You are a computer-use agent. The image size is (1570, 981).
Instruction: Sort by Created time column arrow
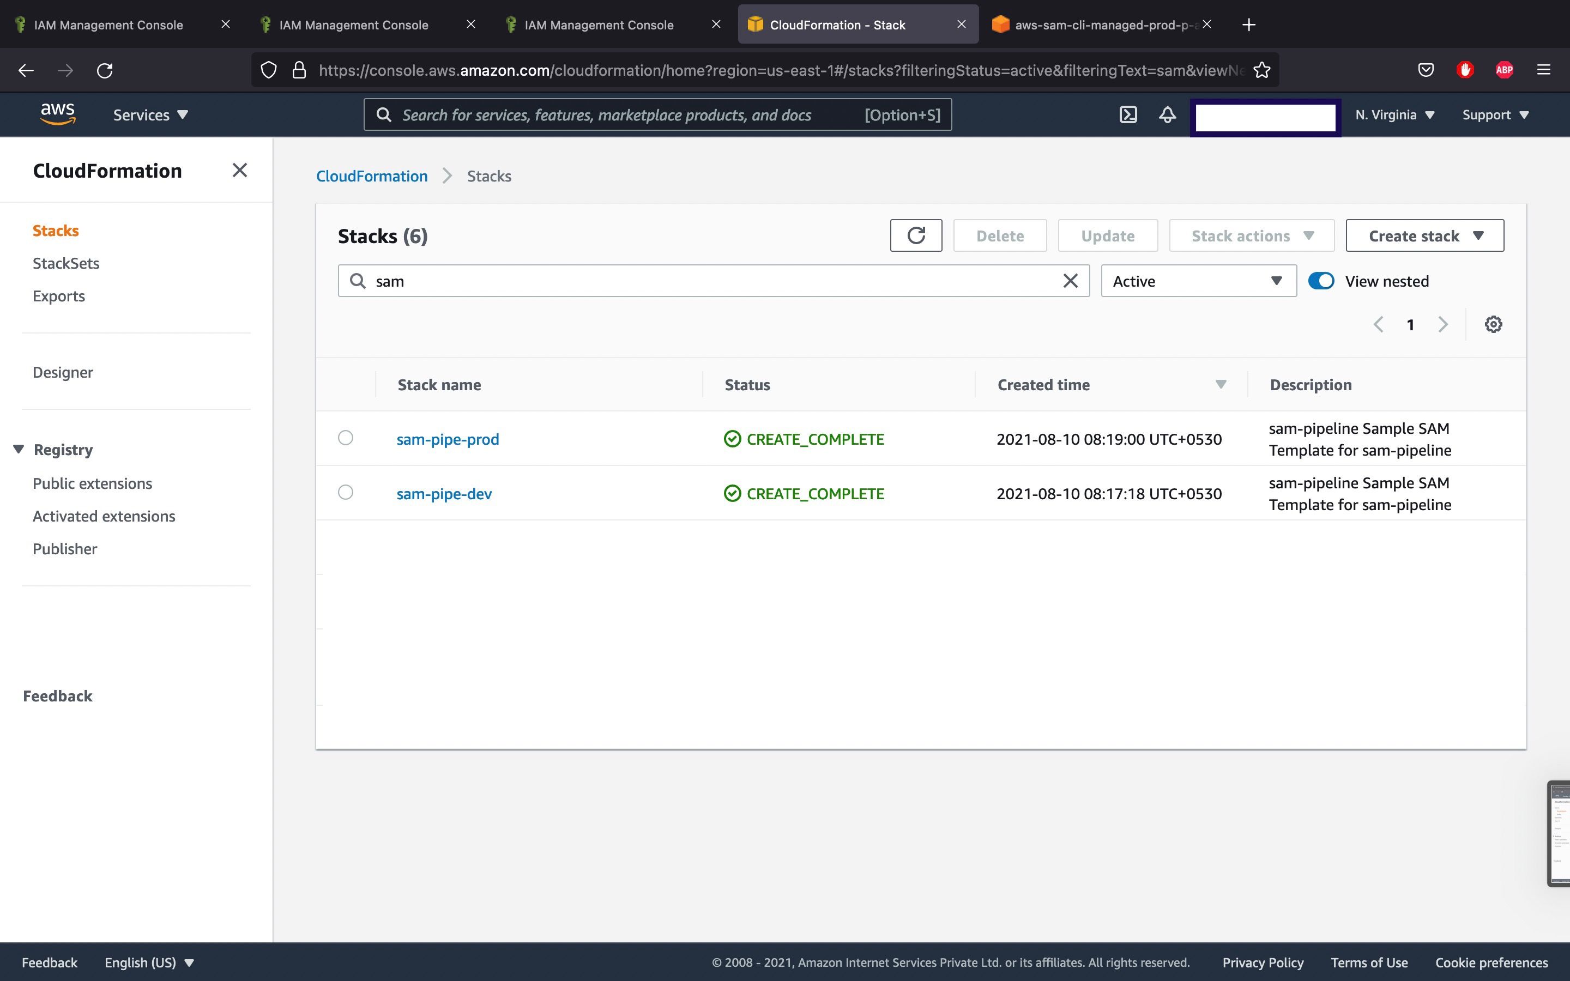tap(1221, 385)
